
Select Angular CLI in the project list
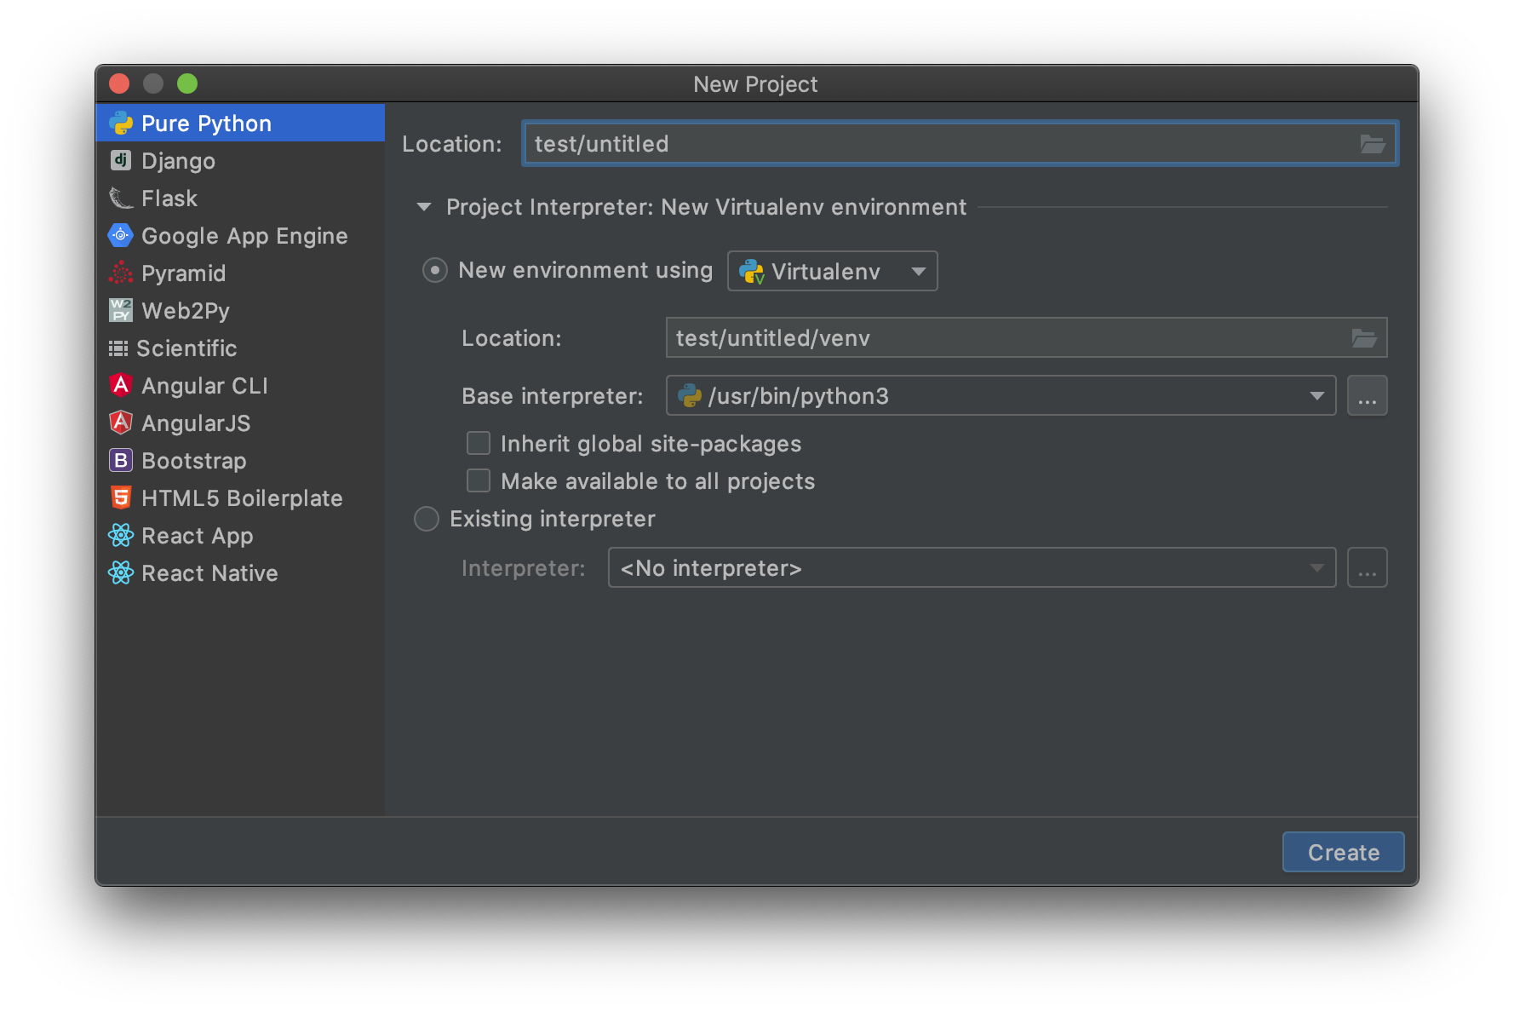(x=240, y=385)
